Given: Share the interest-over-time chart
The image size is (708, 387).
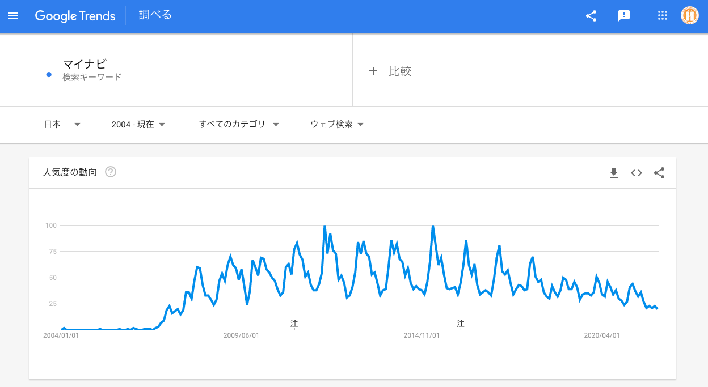Looking at the screenshot, I should click(659, 173).
